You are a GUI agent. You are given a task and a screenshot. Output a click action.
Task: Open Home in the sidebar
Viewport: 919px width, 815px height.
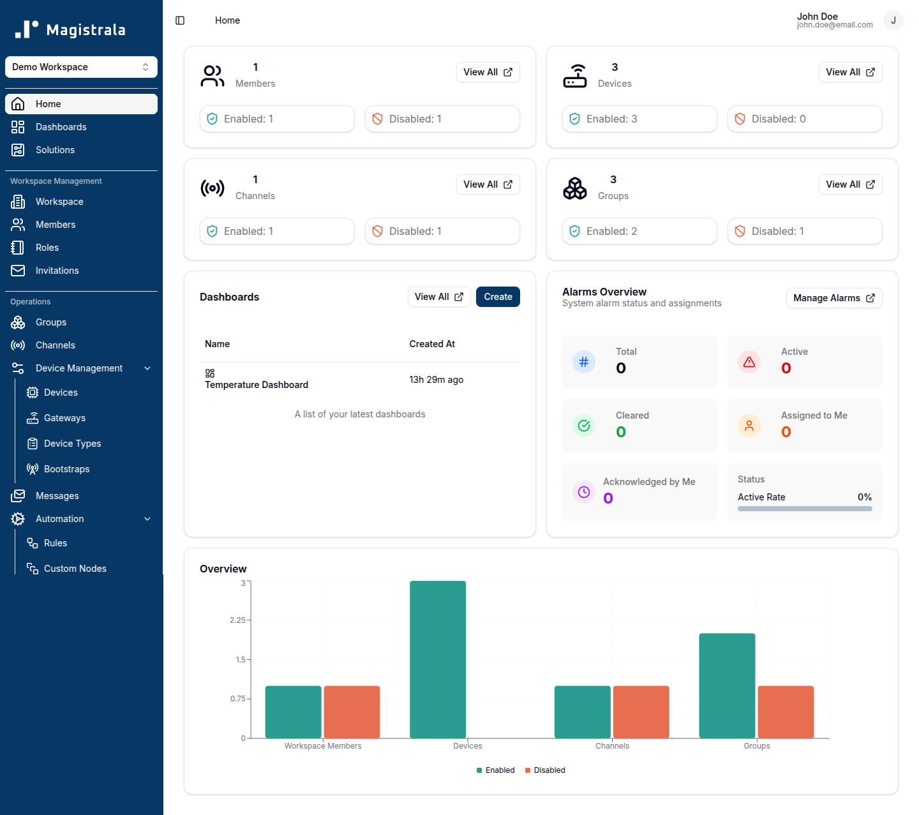81,104
